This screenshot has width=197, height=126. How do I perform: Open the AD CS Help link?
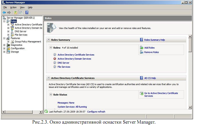pyautogui.click(x=150, y=78)
